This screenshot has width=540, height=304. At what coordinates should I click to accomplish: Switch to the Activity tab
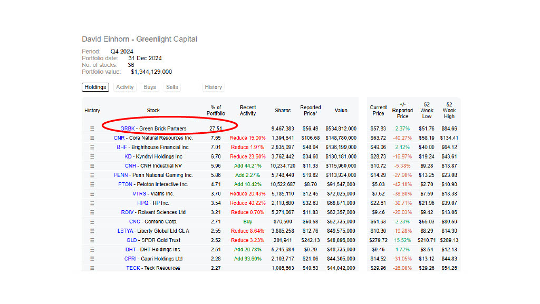pyautogui.click(x=124, y=87)
